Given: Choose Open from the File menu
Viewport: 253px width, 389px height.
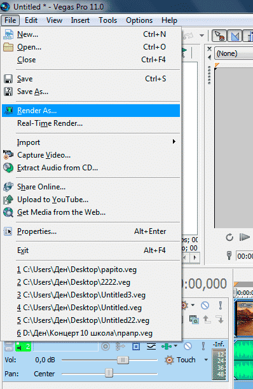Looking at the screenshot, I should coord(91,47).
